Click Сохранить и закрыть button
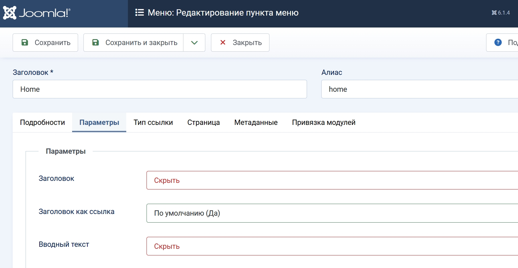The width and height of the screenshot is (518, 268). (x=133, y=42)
